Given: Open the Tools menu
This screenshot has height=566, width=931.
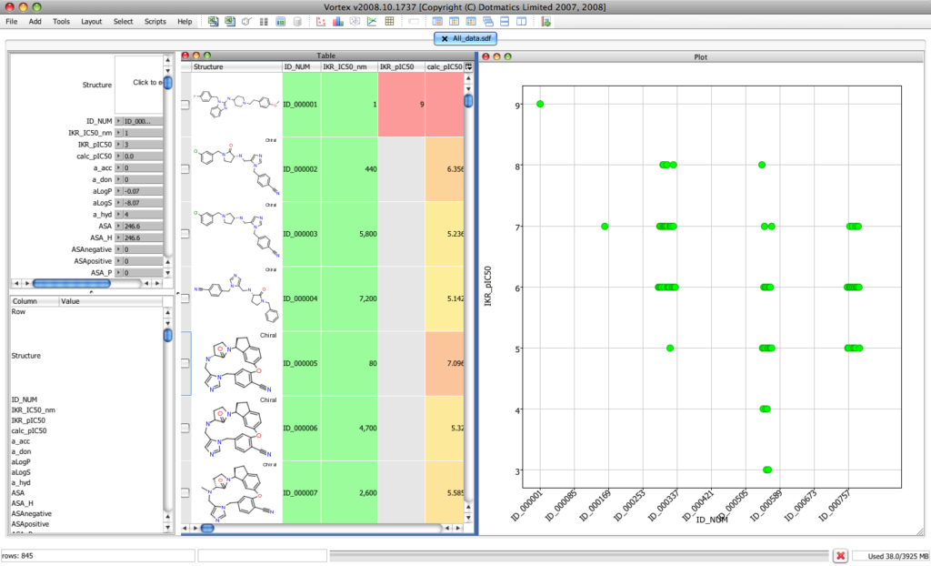Looking at the screenshot, I should tap(61, 22).
